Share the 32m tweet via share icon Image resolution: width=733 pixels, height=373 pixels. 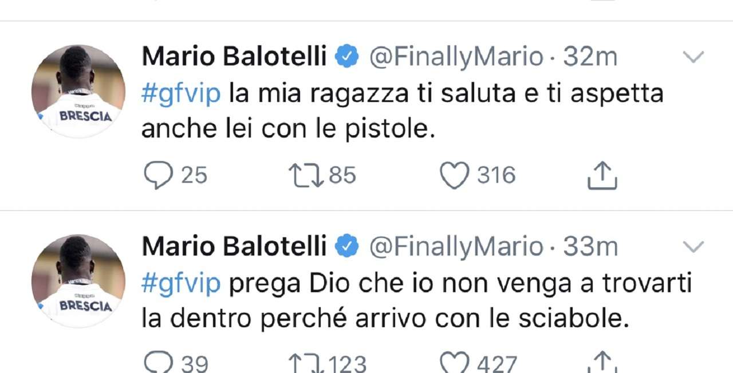(x=602, y=175)
